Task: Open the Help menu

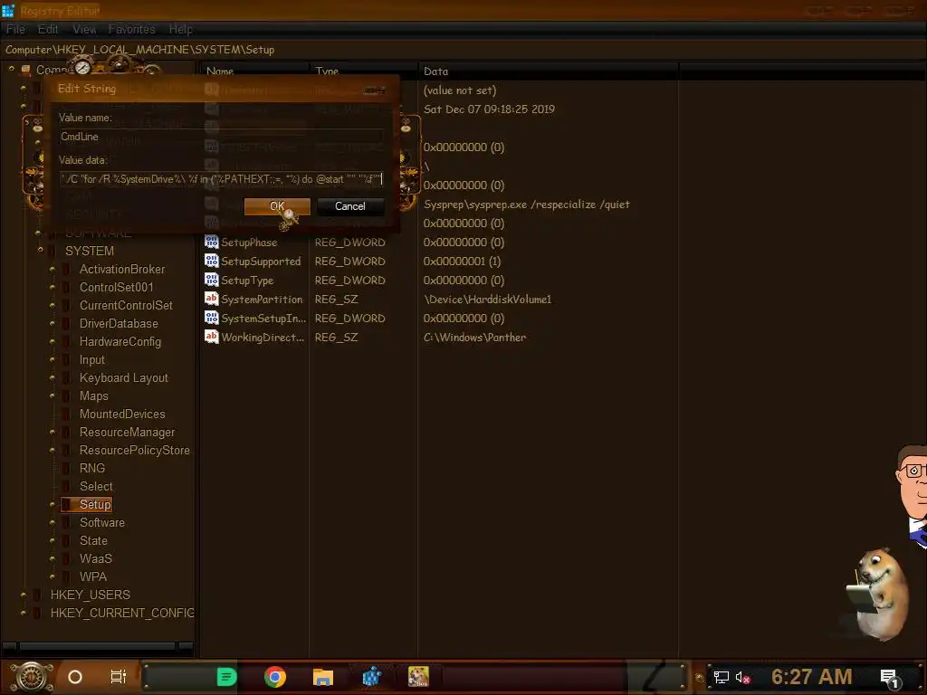Action: point(181,29)
